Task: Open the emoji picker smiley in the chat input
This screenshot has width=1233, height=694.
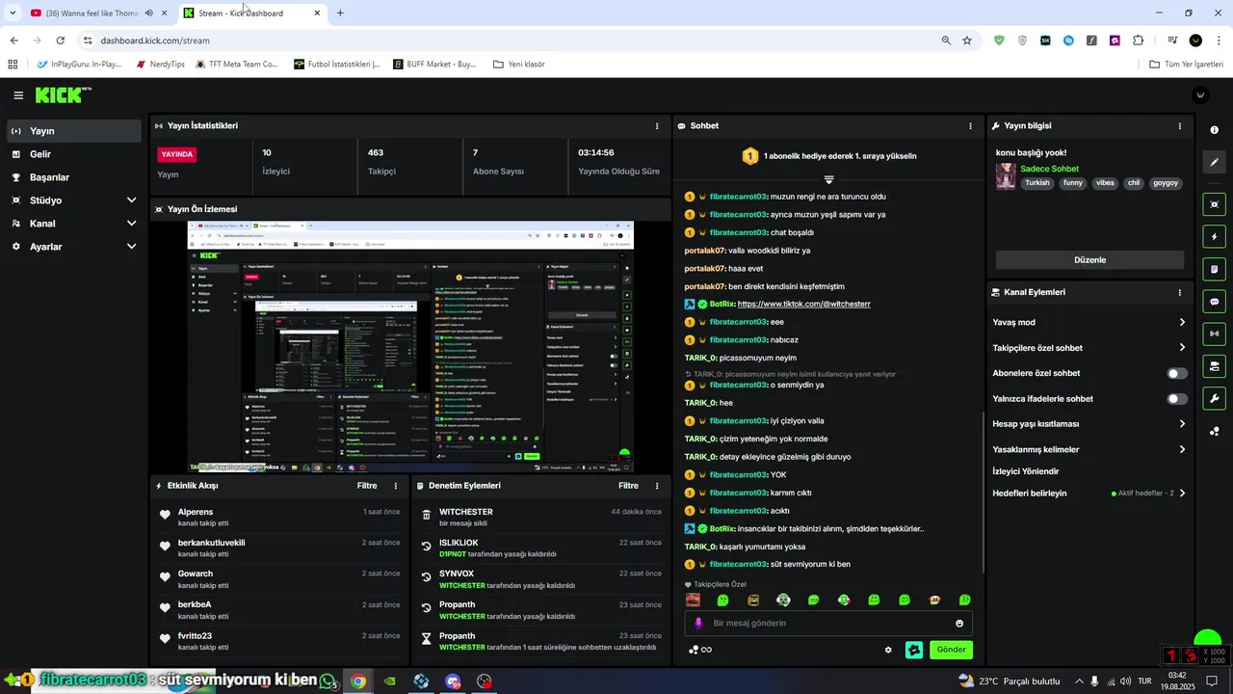Action: coord(959,623)
